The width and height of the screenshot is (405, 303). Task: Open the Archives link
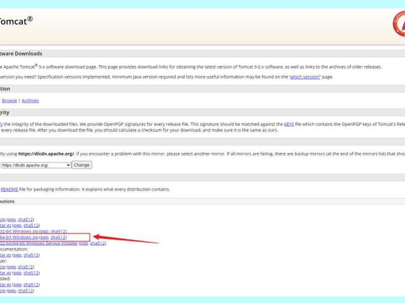(30, 100)
